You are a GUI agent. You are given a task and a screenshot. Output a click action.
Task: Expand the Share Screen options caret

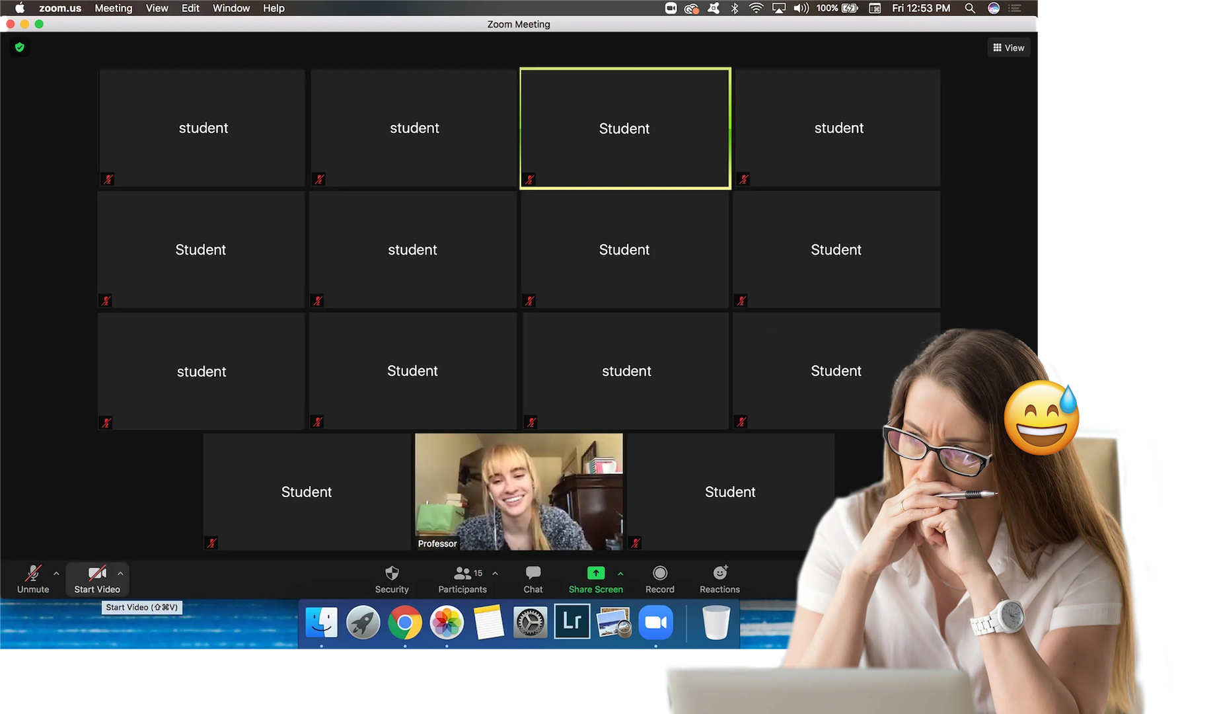(x=620, y=573)
